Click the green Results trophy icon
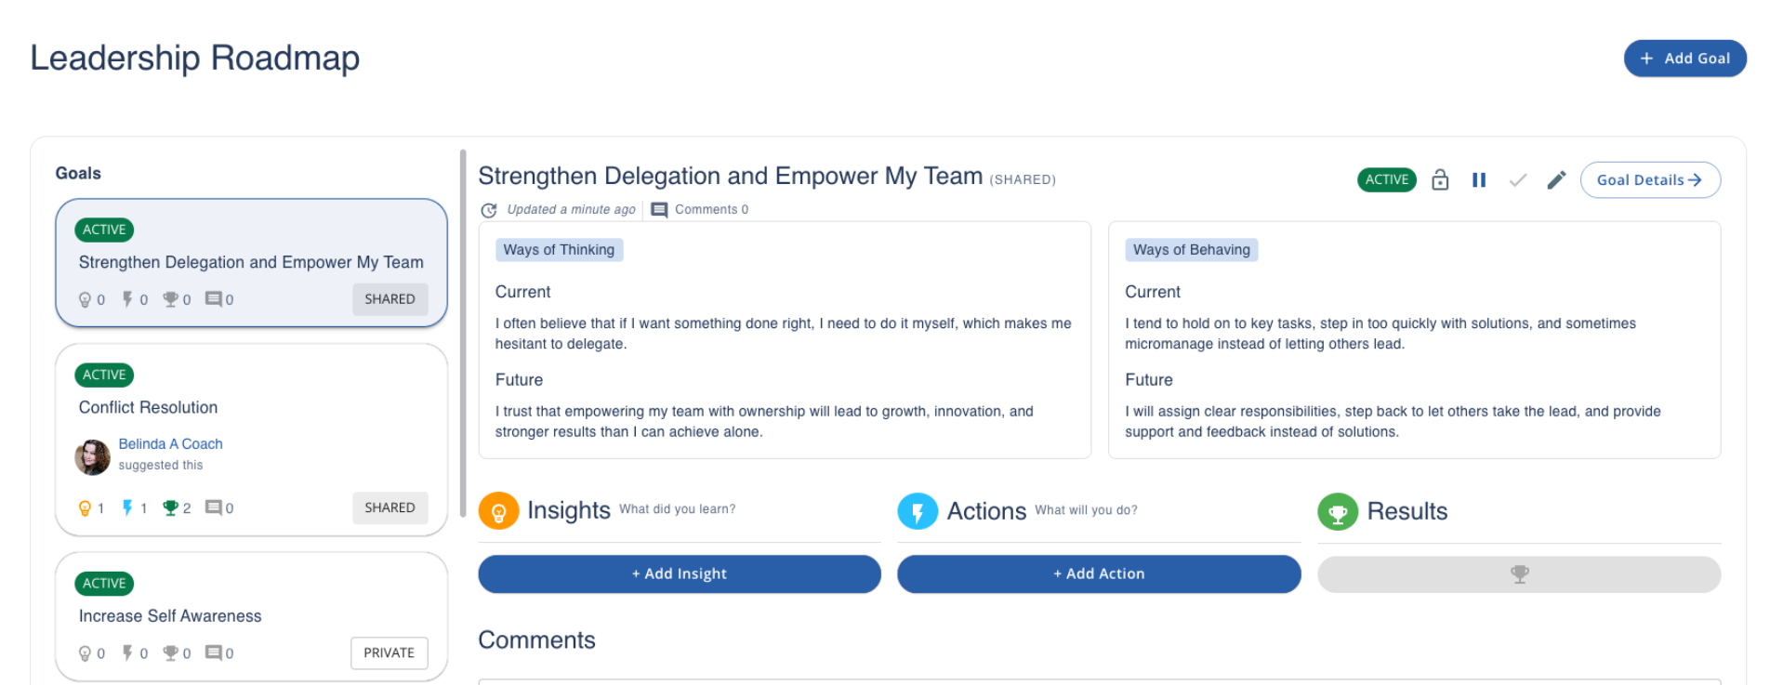Screen dimensions: 1783x685 click(x=1338, y=511)
